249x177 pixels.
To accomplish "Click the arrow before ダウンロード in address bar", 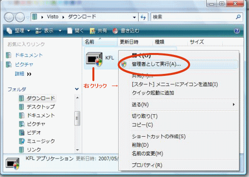I will 63,17.
